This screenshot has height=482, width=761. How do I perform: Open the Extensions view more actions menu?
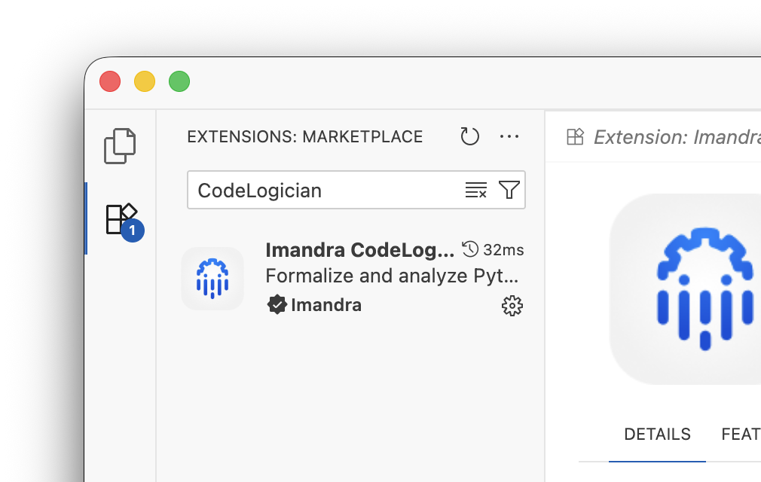click(509, 136)
